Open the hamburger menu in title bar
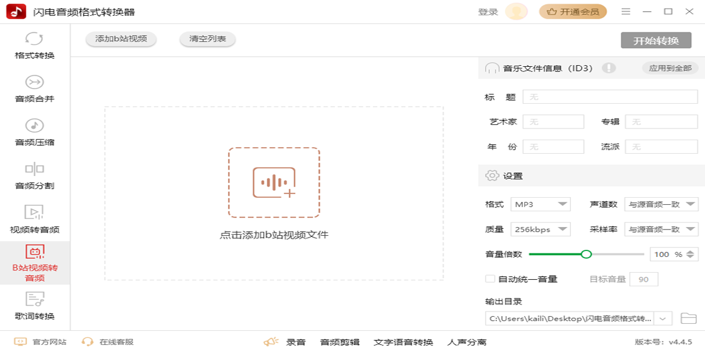This screenshot has width=705, height=352. point(626,11)
